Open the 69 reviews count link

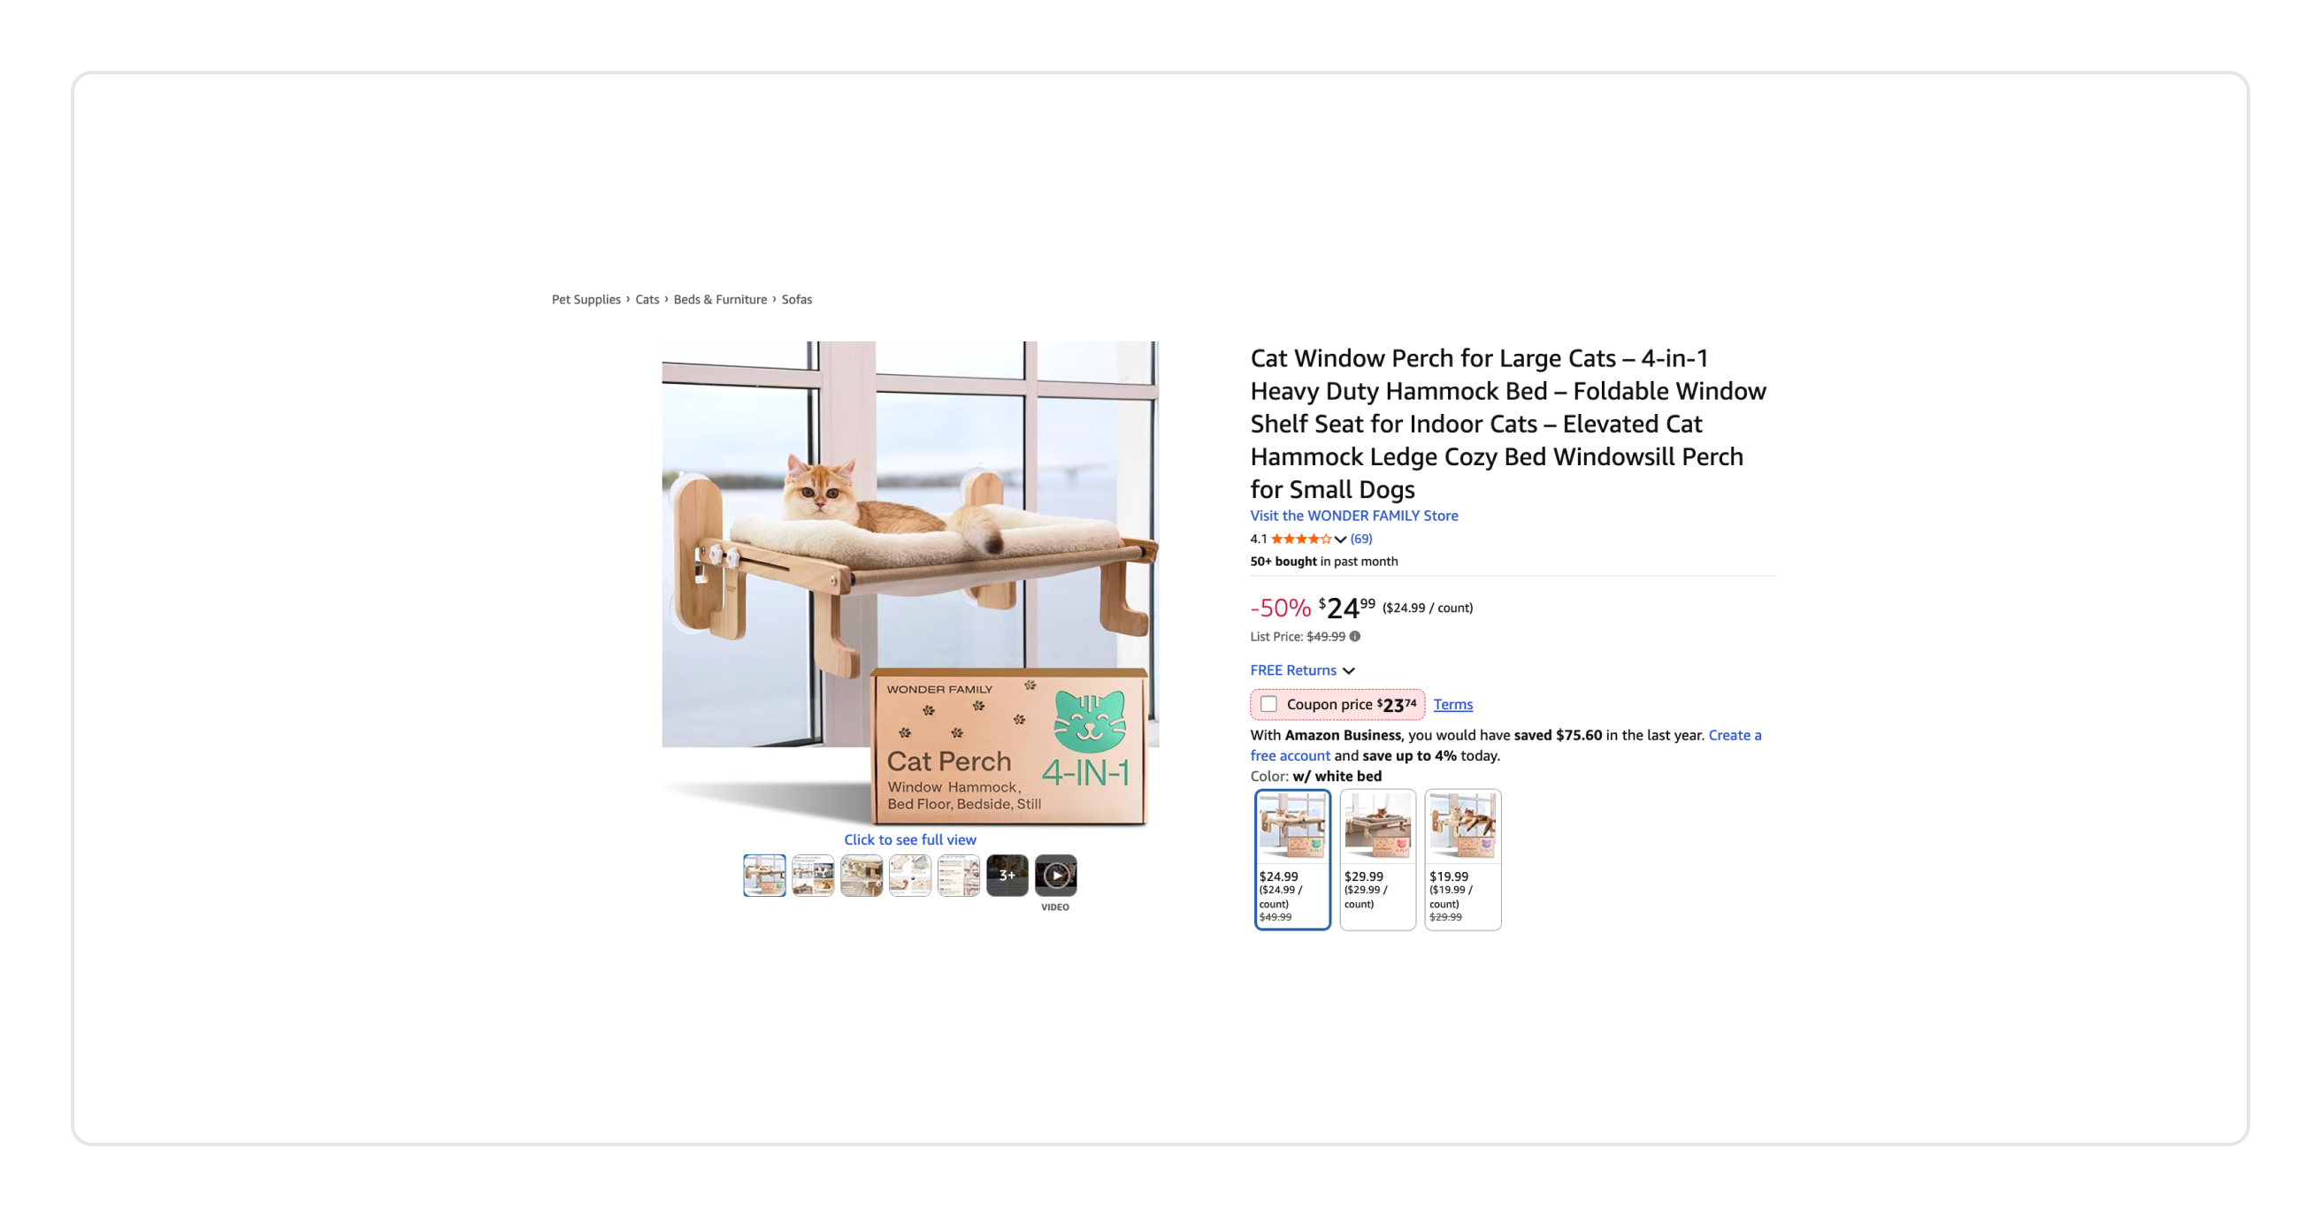pos(1360,539)
